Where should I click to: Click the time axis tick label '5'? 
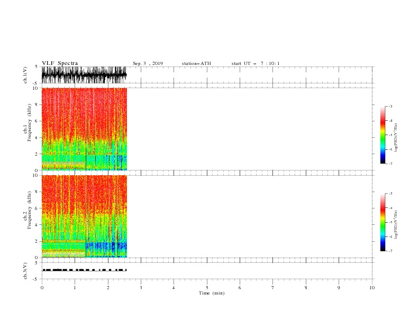coord(207,288)
